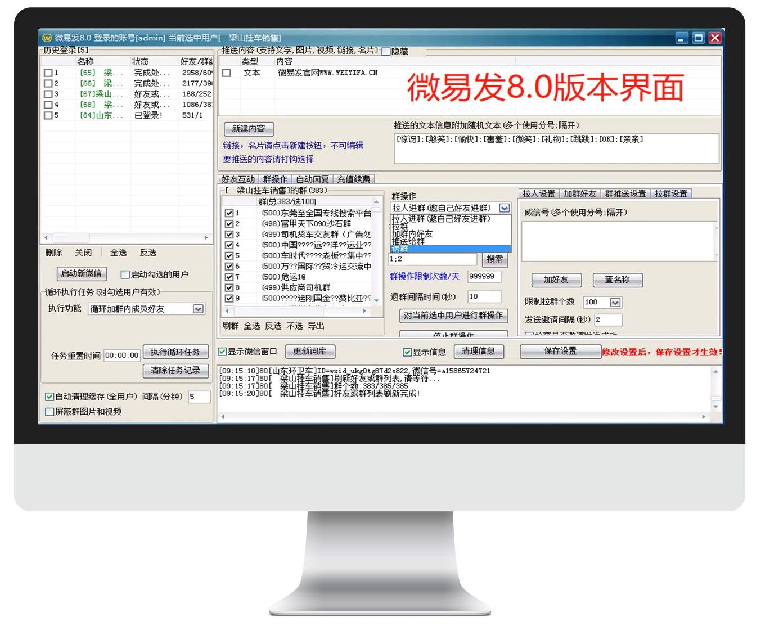Click 关闭 under the account list
Screen dimensions: 761x635
(83, 253)
